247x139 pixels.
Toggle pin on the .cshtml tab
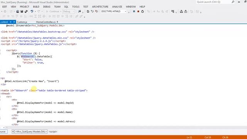(x=10, y=22)
